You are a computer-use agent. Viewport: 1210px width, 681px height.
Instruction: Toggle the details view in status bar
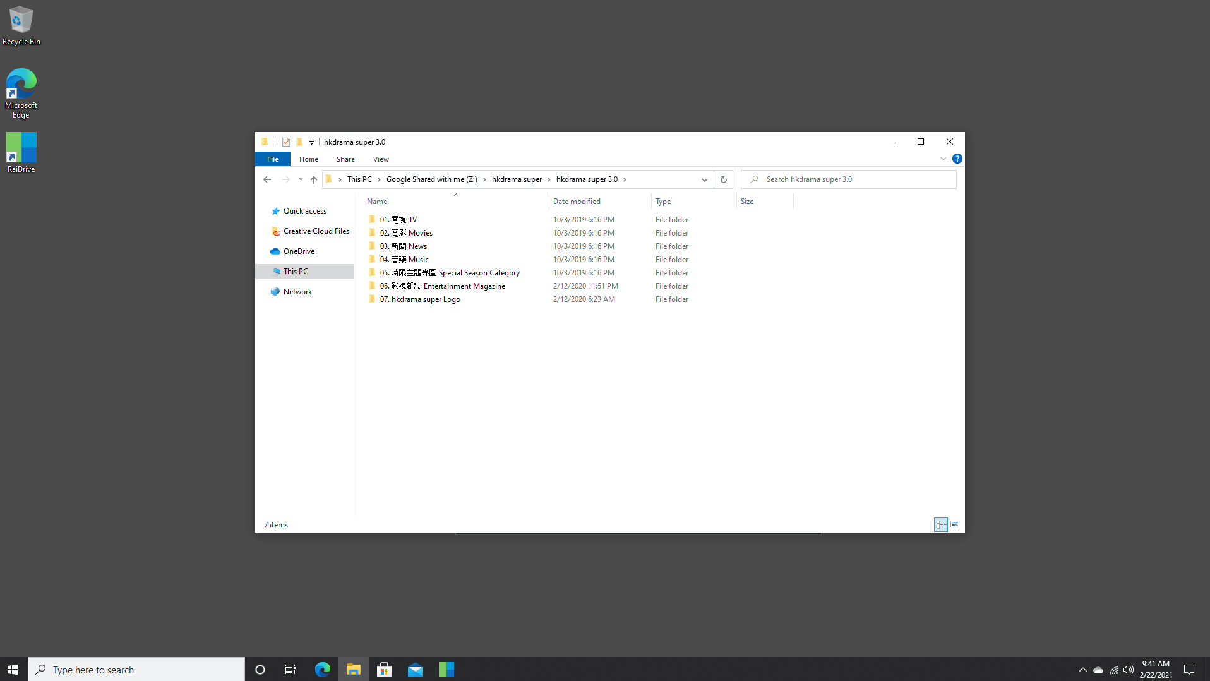point(940,524)
